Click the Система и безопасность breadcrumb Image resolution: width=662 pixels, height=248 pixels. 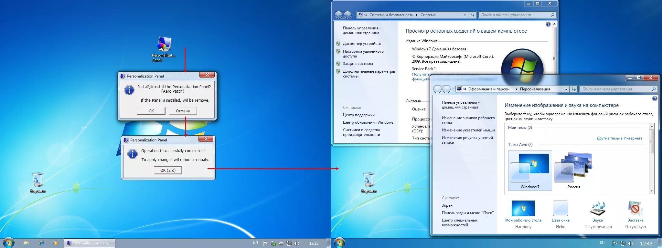pos(391,15)
